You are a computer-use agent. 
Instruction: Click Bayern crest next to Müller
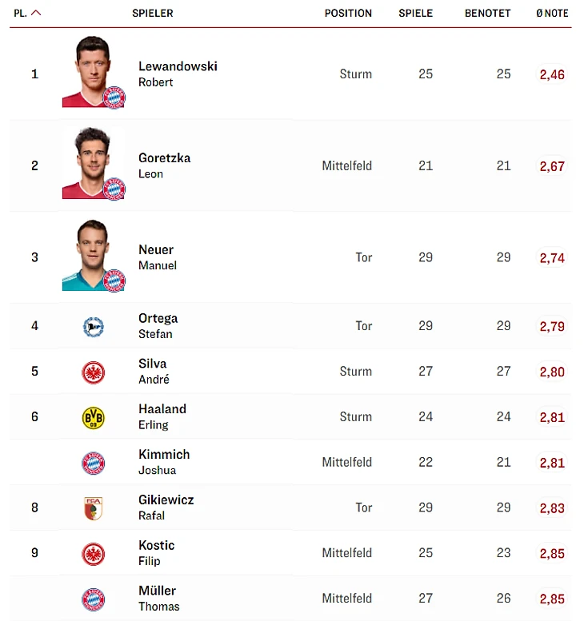[94, 599]
